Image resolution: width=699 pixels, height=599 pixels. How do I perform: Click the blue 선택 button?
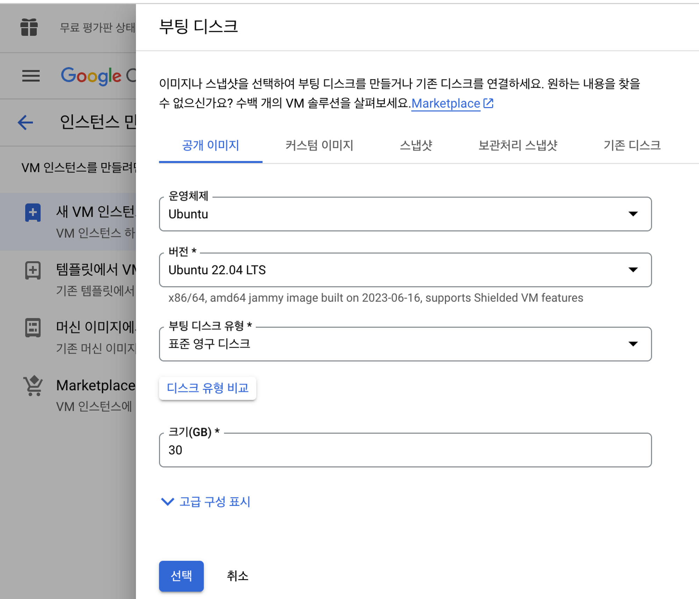pyautogui.click(x=181, y=576)
